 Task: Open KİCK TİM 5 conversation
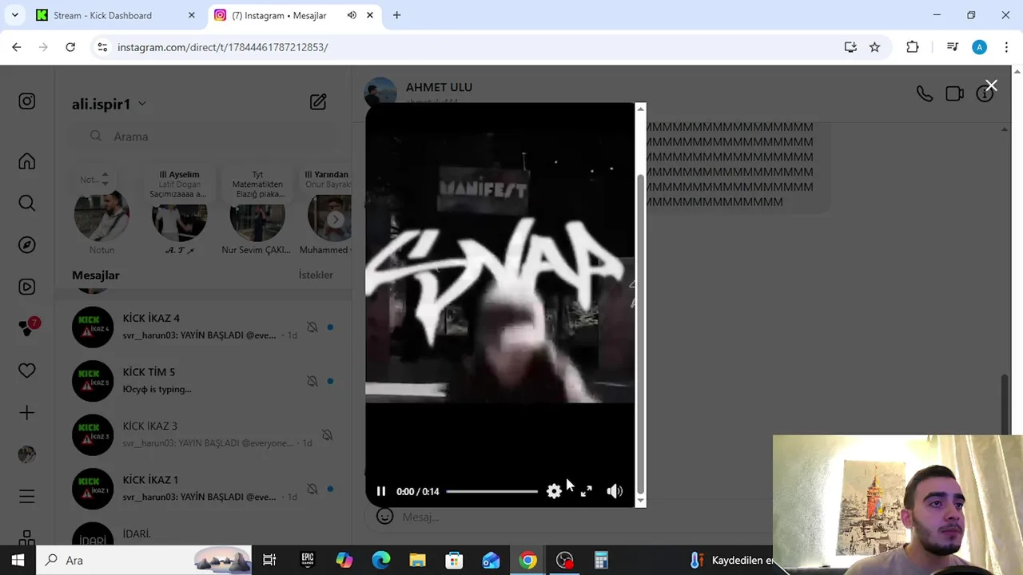(x=203, y=380)
